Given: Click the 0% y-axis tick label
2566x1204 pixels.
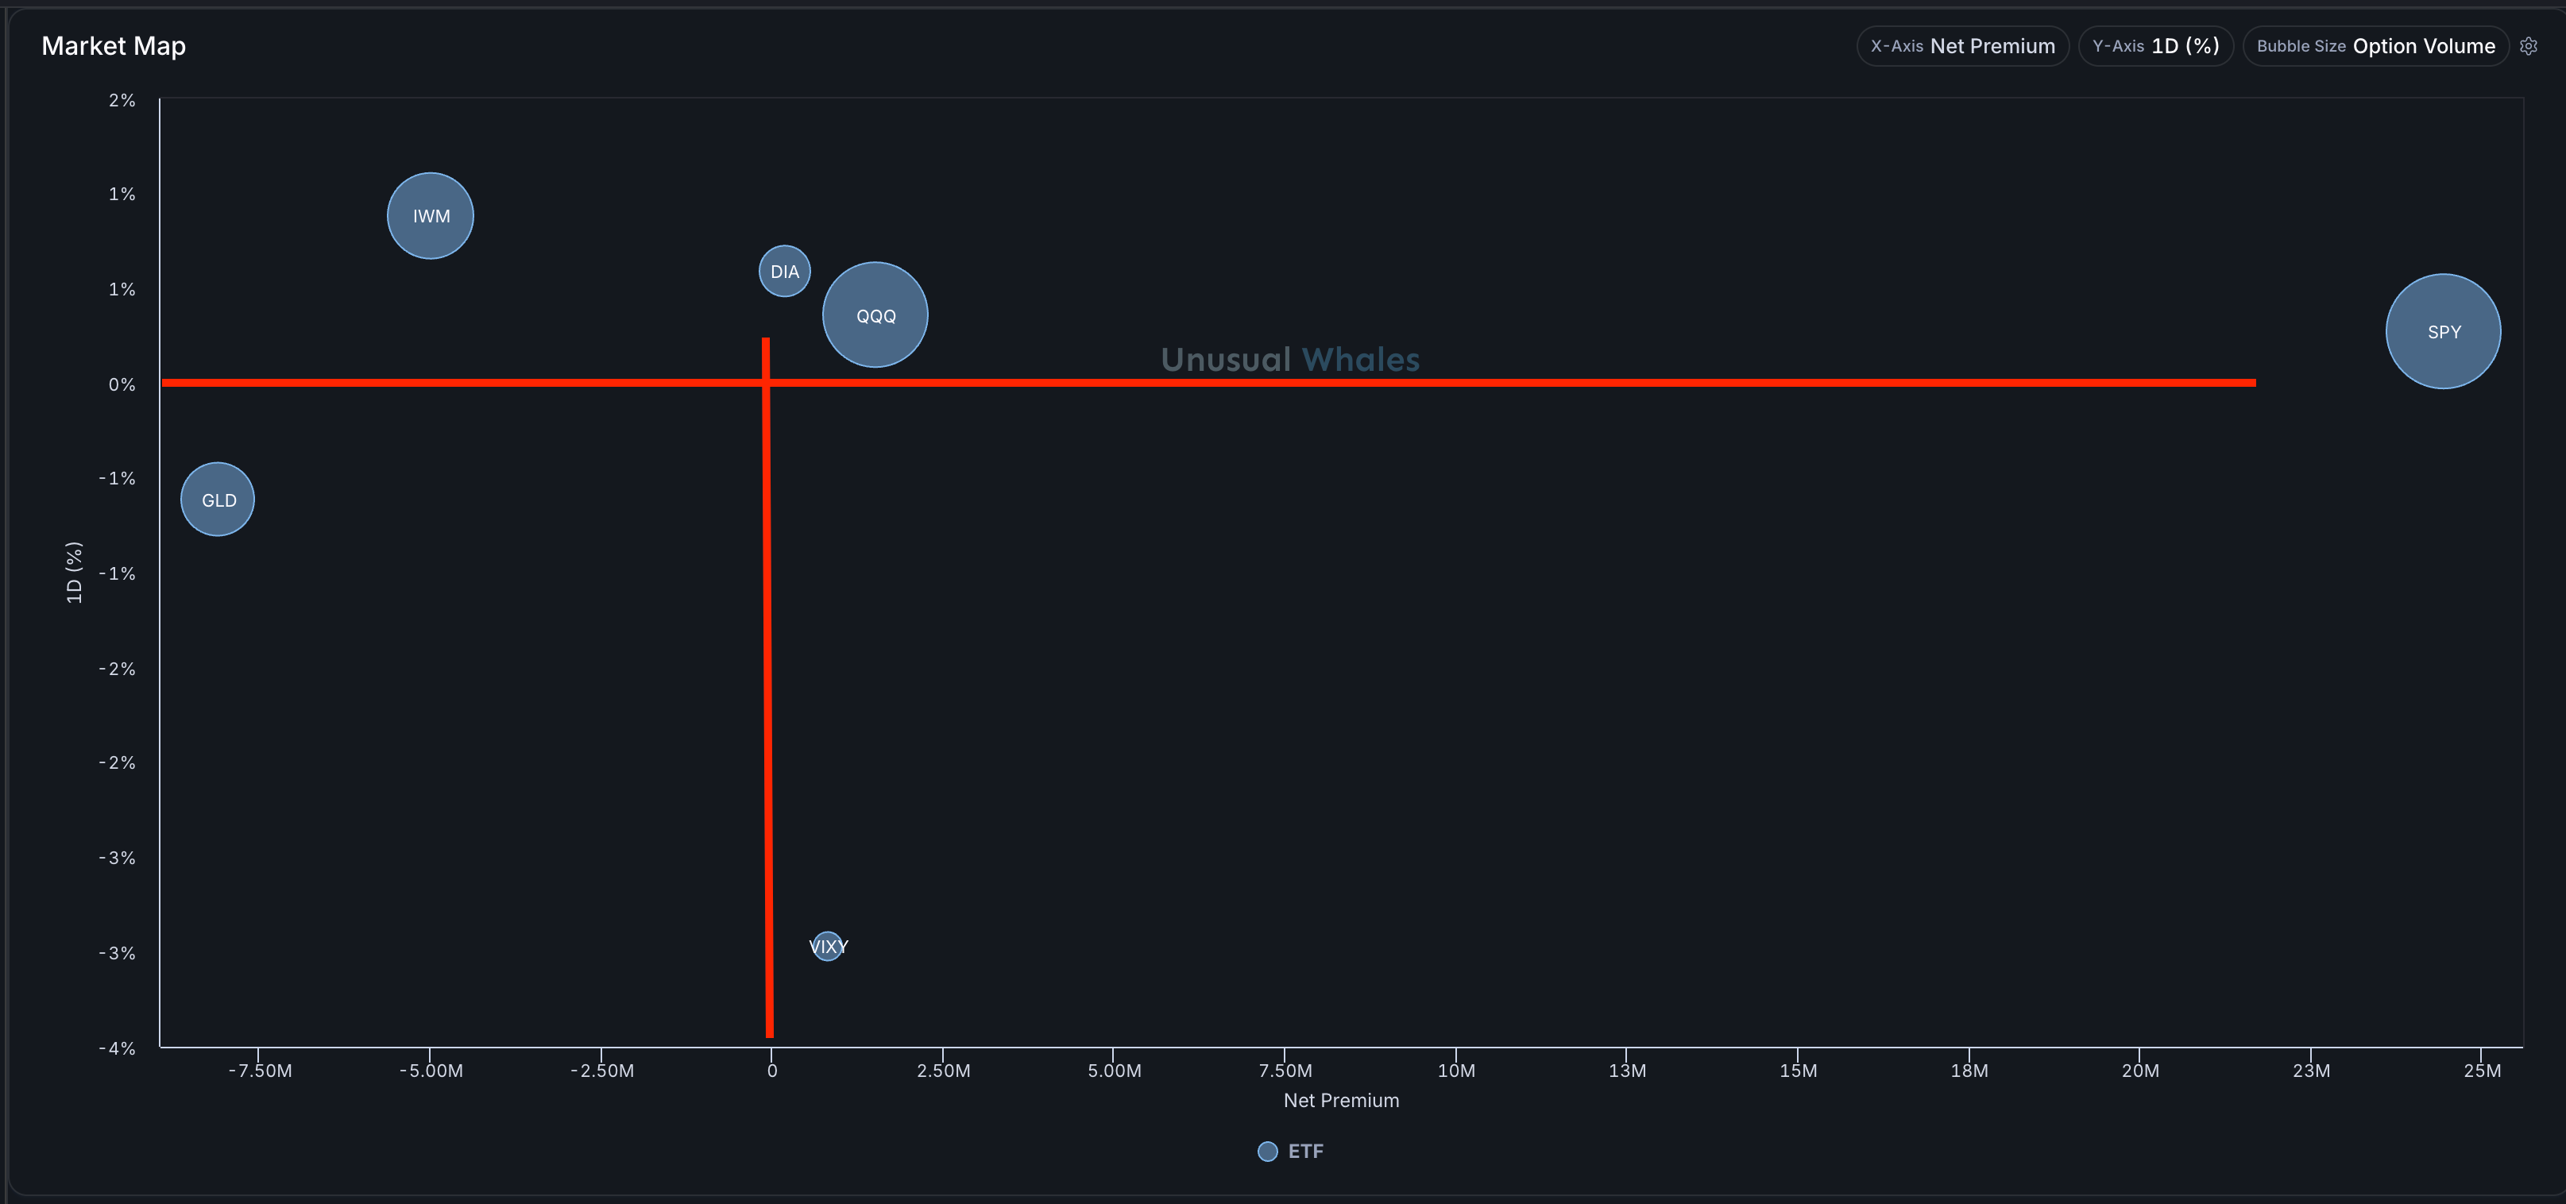Looking at the screenshot, I should (122, 384).
